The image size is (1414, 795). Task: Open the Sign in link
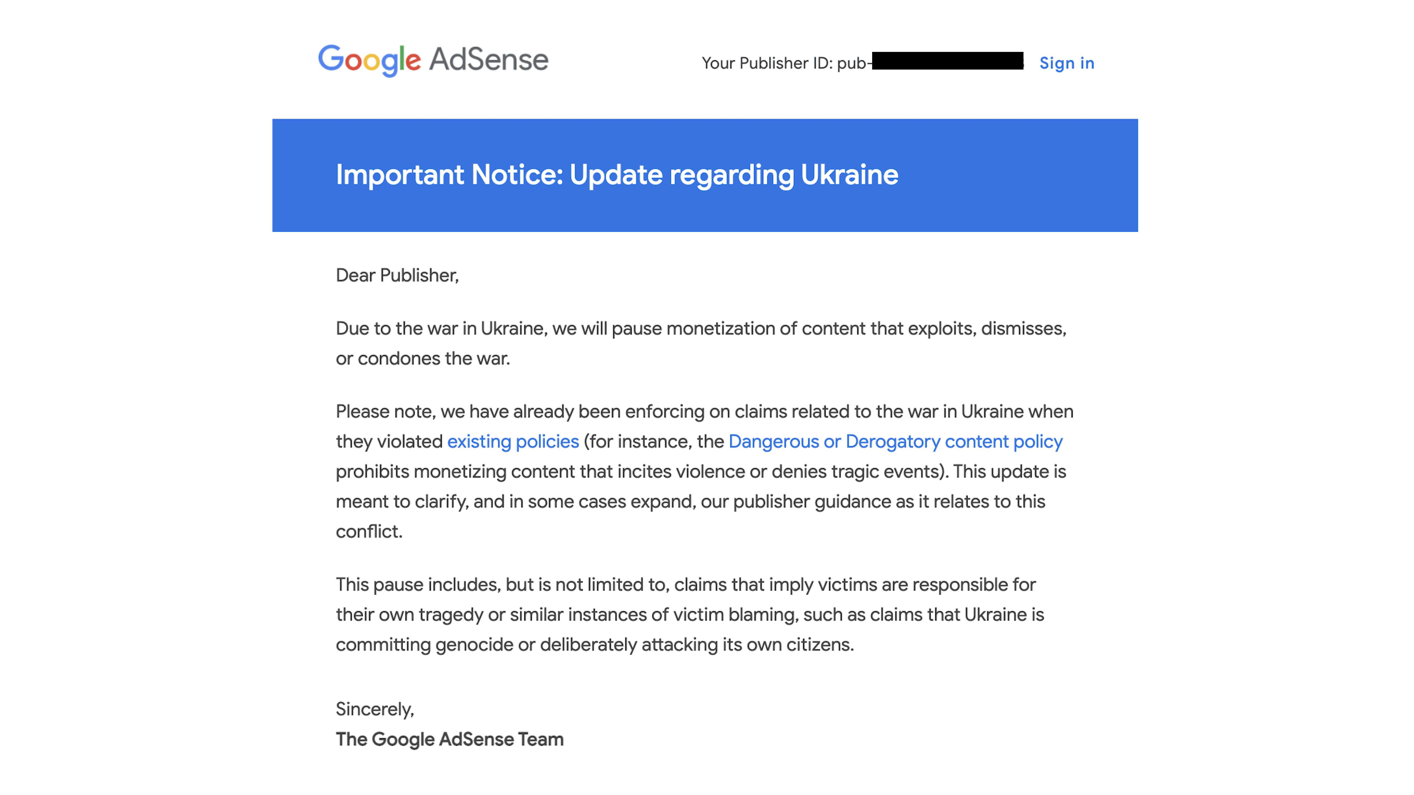point(1067,63)
